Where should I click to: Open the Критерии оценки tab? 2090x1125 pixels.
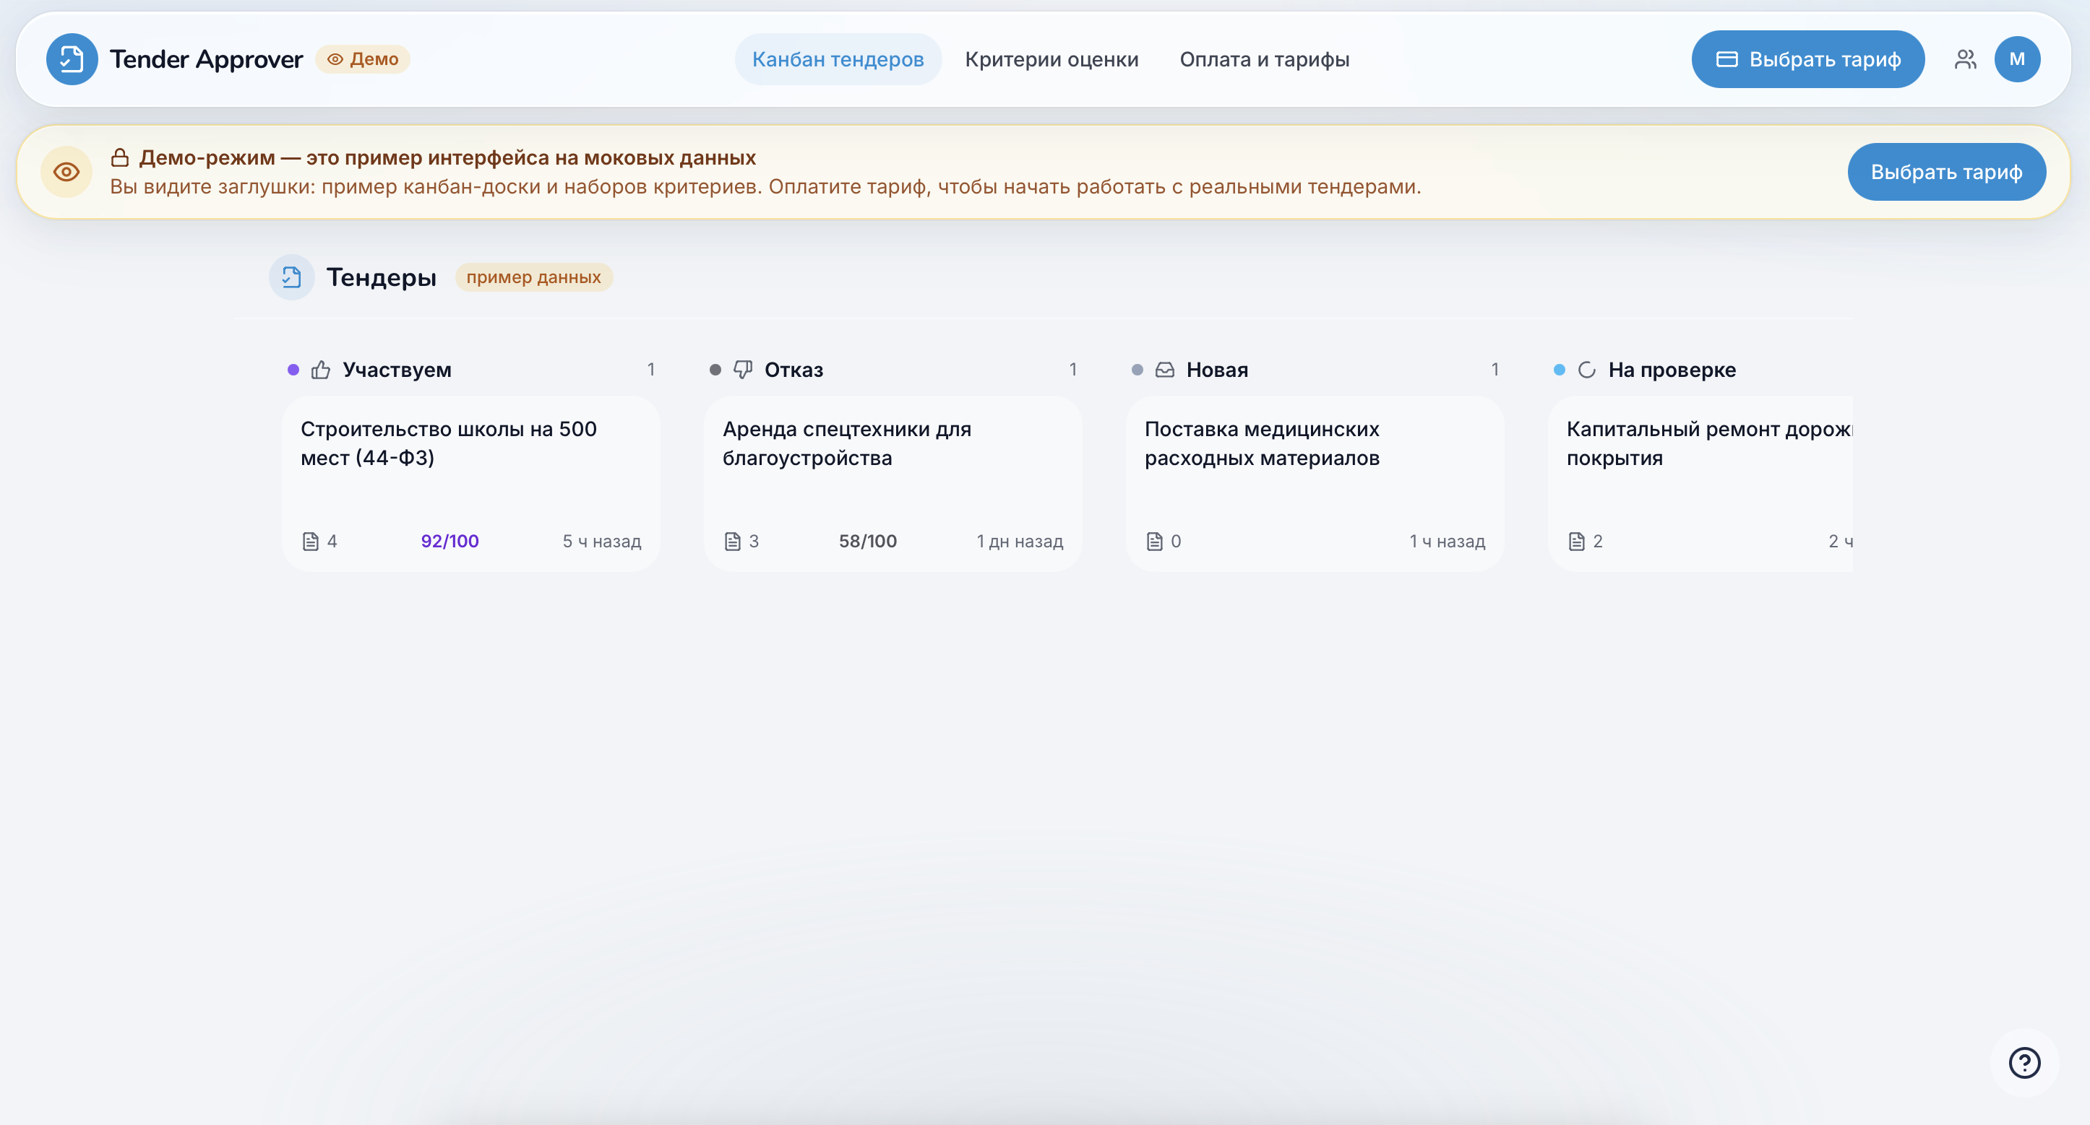[1052, 59]
